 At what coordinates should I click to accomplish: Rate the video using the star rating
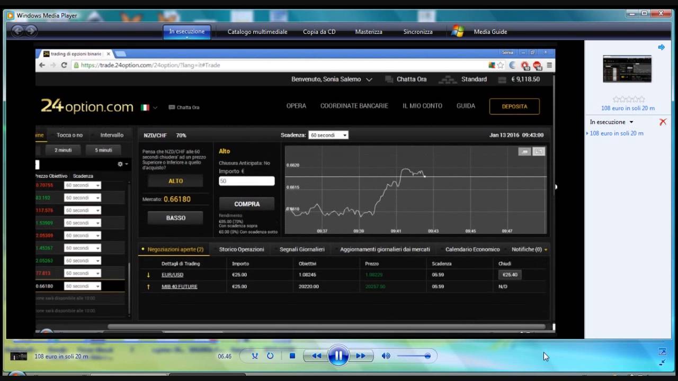pyautogui.click(x=629, y=99)
